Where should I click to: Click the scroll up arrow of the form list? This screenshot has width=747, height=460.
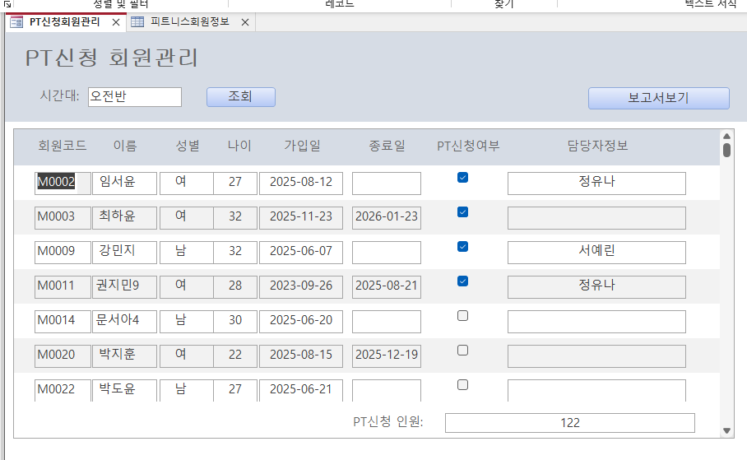click(x=726, y=136)
